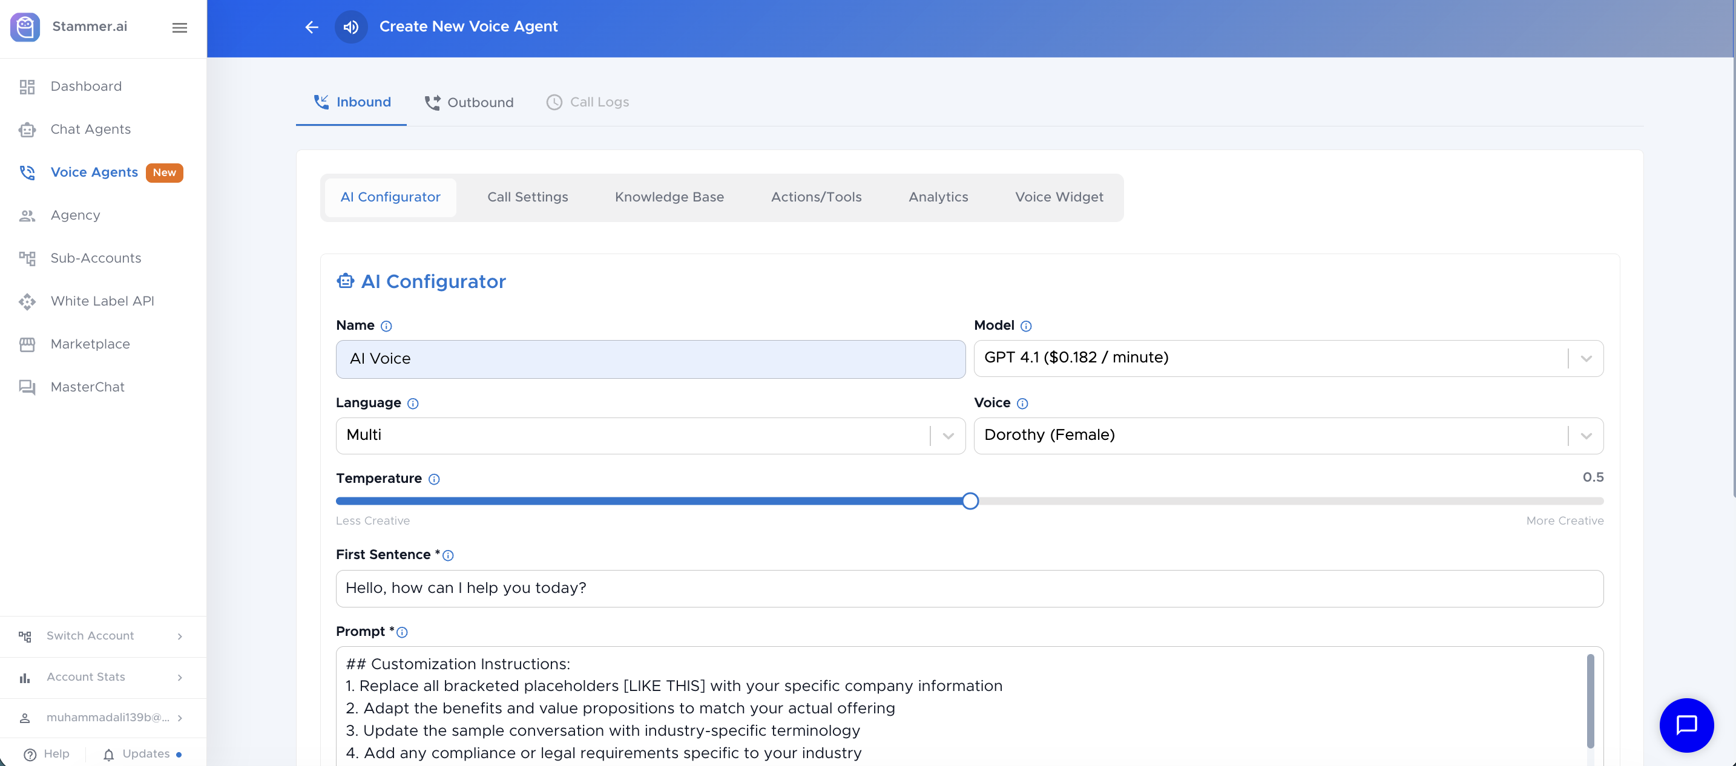Image resolution: width=1736 pixels, height=766 pixels.
Task: Open the chat support bubble
Action: click(1686, 725)
